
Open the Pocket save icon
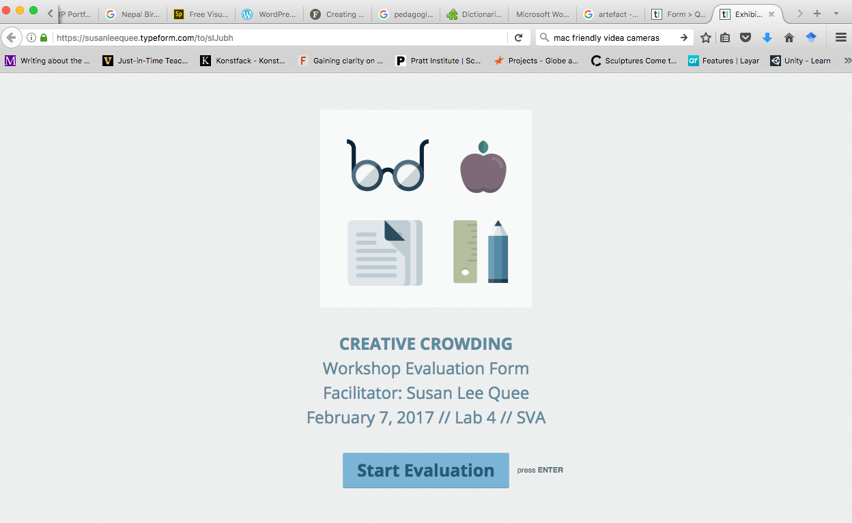coord(746,38)
